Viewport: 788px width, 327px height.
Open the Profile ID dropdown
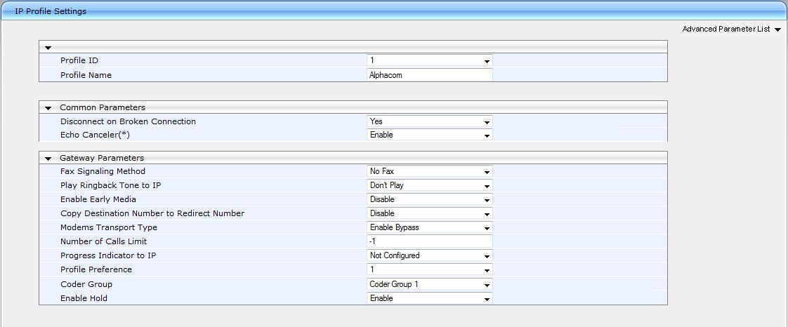point(429,61)
